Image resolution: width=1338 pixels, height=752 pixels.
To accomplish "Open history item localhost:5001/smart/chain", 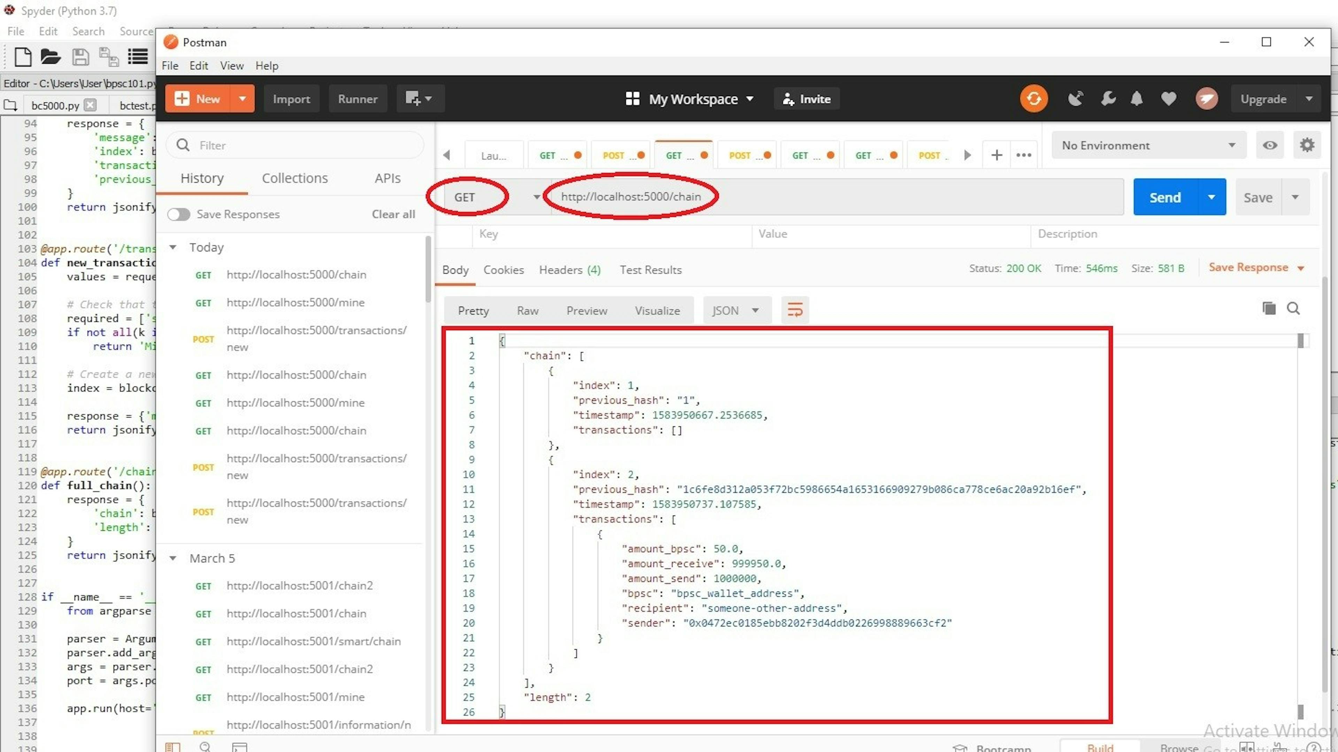I will (x=313, y=641).
